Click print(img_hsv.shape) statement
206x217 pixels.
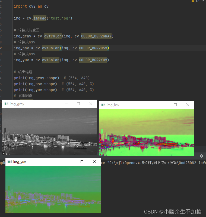pyautogui.click(x=36, y=84)
